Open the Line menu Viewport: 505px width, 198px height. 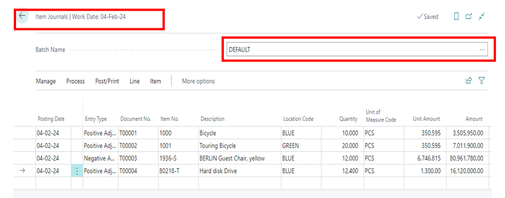134,81
